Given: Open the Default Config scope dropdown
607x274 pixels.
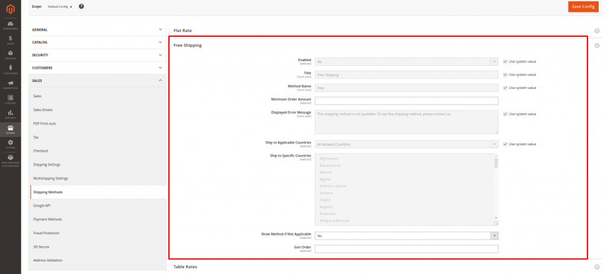Looking at the screenshot, I should click(60, 7).
